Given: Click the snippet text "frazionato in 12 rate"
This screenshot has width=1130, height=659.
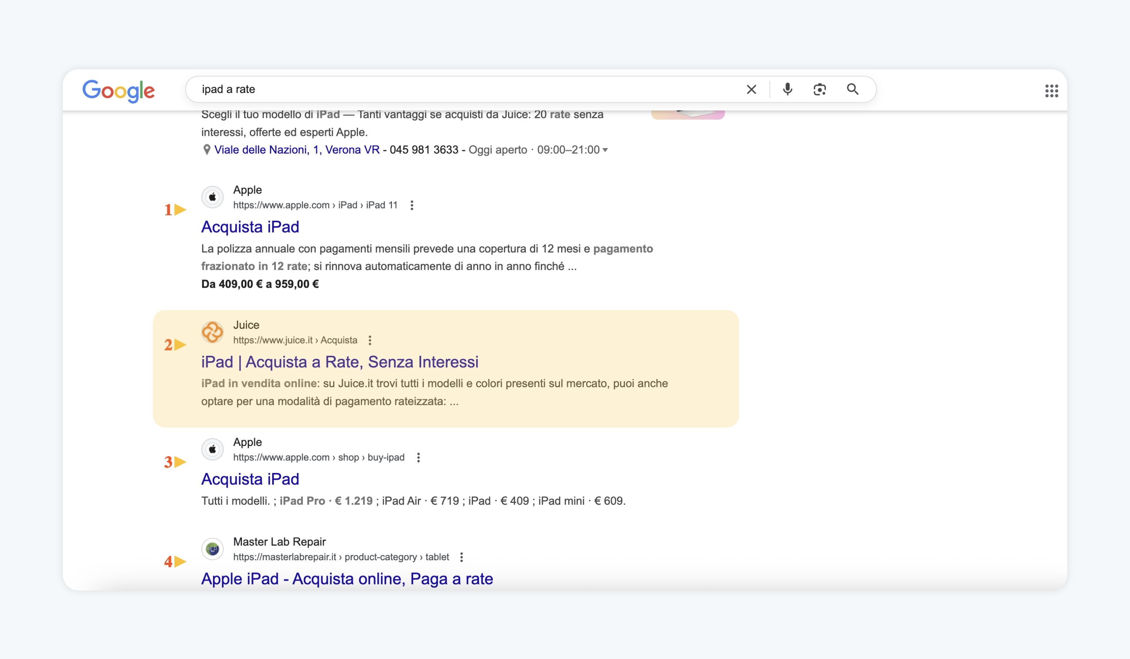Looking at the screenshot, I should pos(254,266).
